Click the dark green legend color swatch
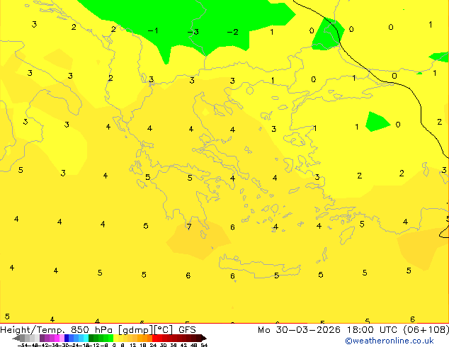The image size is (449, 347). tap(91, 338)
